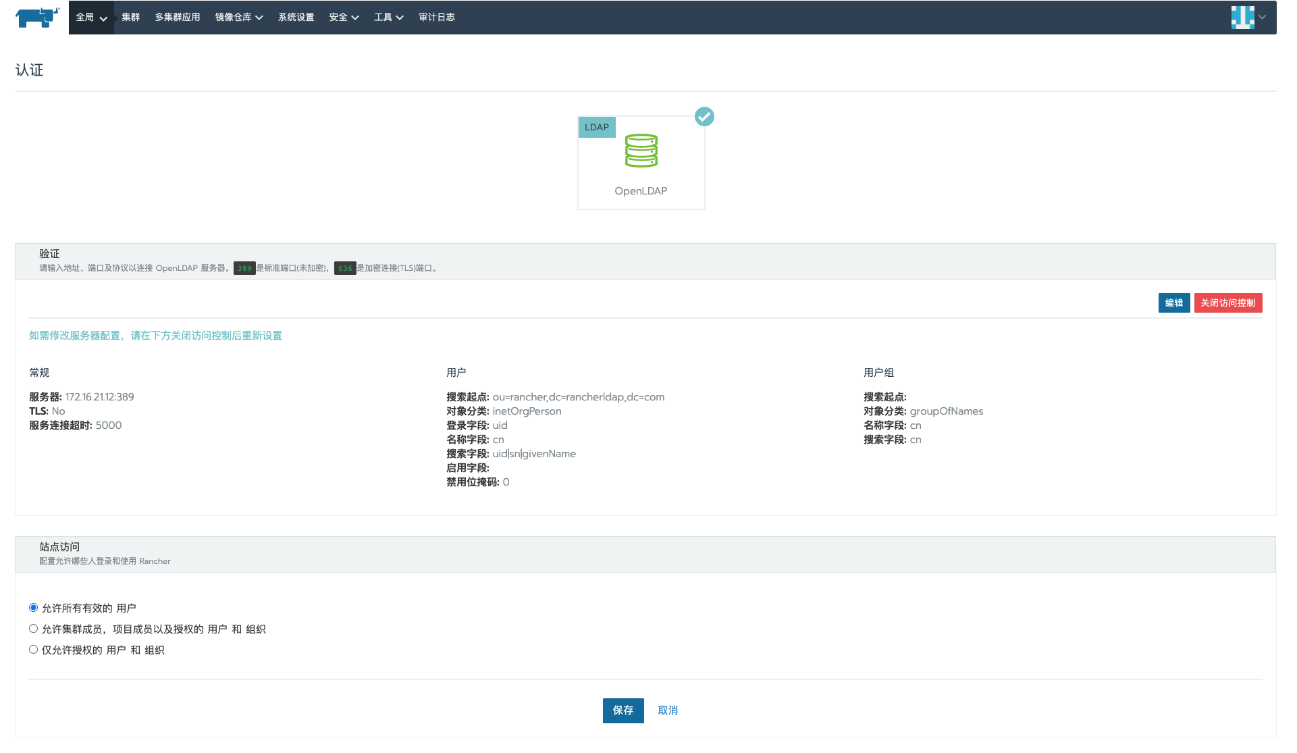Click the red 关闭访问控制 button
1297x753 pixels.
[1228, 303]
